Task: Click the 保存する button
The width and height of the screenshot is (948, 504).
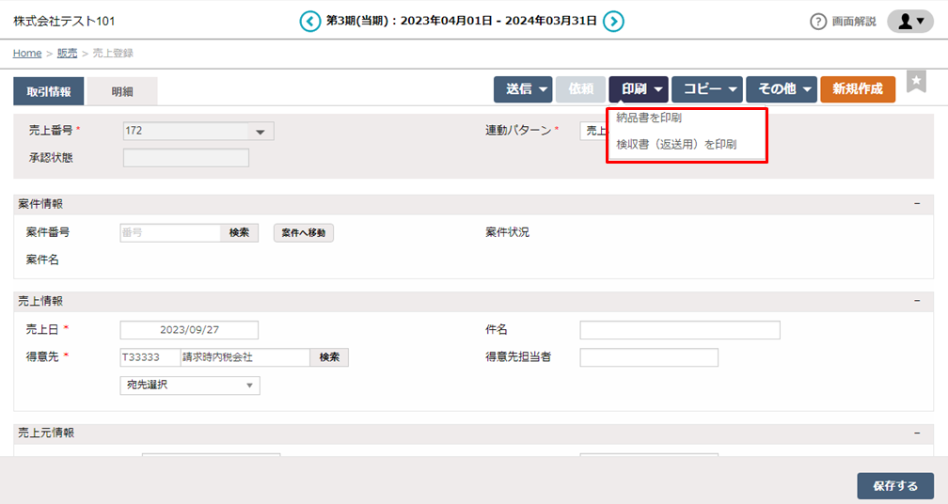Action: click(894, 486)
